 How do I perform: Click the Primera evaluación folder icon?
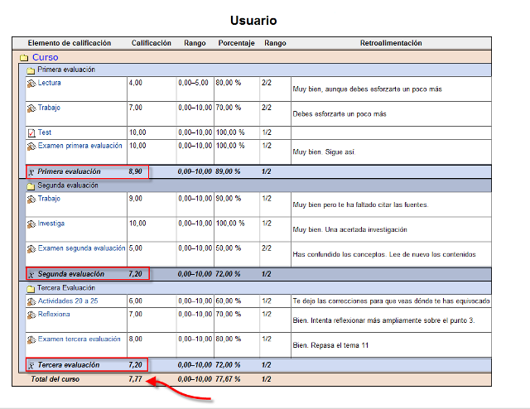click(x=31, y=70)
